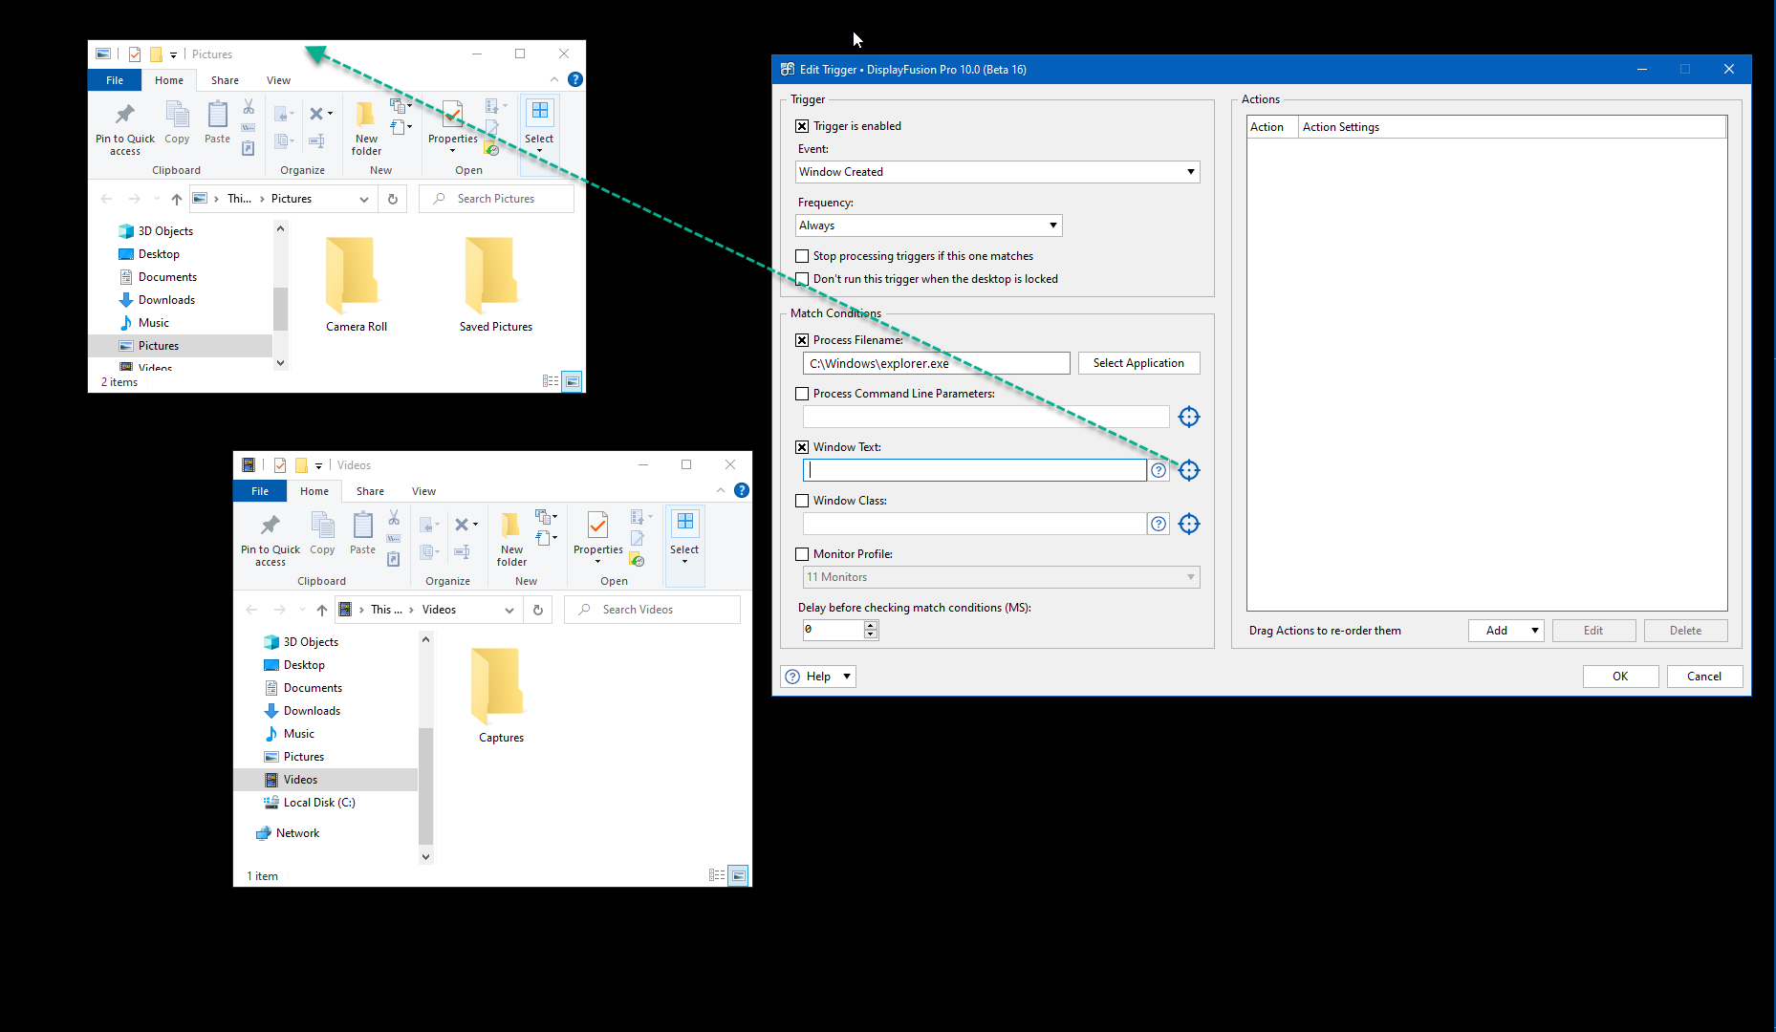The width and height of the screenshot is (1776, 1032).
Task: Click the Window Class target crosshair icon
Action: (1188, 524)
